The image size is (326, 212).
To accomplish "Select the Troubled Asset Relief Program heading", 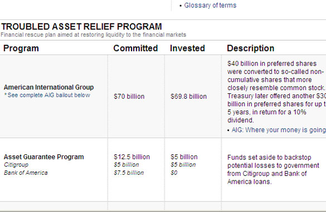I will [81, 27].
